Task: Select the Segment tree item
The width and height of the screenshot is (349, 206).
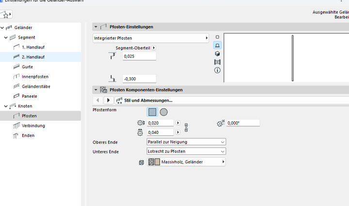Action: pos(27,37)
